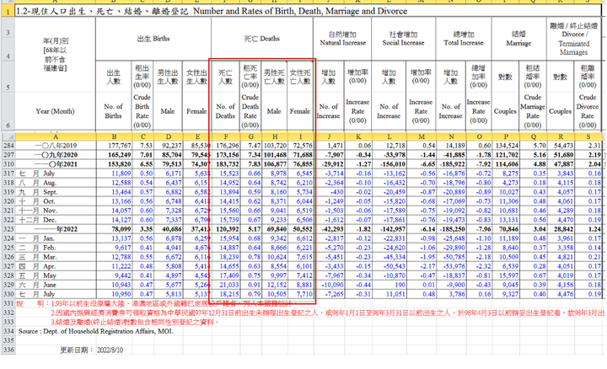
Task: Click the "Crude Marriage Rate" header cell
Action: (533, 111)
